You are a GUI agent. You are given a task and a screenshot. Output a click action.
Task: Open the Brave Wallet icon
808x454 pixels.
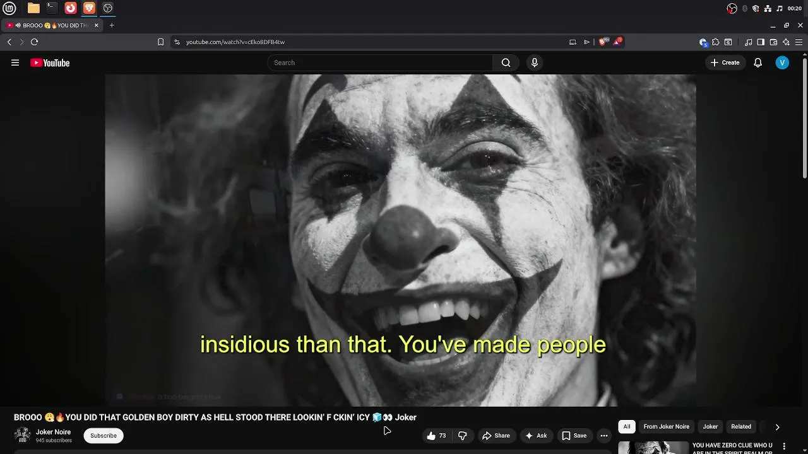coord(773,42)
